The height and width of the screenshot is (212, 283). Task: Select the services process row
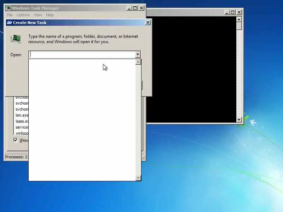pos(21,127)
